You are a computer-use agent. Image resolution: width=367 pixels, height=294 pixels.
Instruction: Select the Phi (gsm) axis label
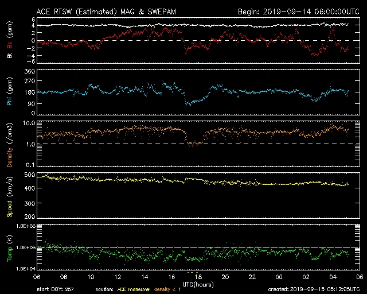point(10,94)
